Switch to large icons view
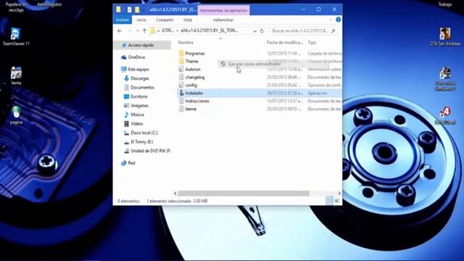 point(337,201)
